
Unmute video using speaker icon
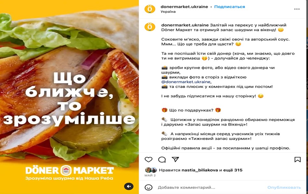click(129, 186)
